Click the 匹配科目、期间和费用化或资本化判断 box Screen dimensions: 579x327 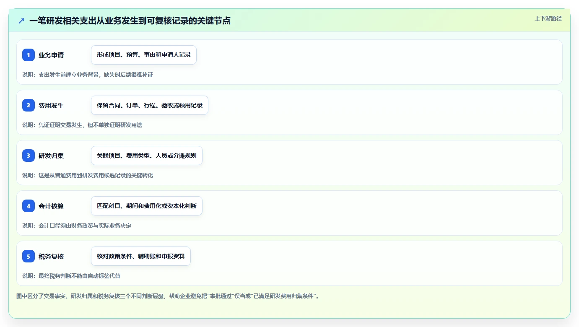pyautogui.click(x=147, y=206)
